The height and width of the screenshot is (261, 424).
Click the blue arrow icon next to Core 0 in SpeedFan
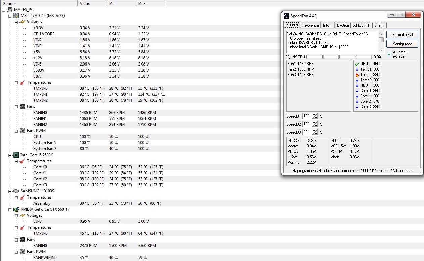(357, 91)
